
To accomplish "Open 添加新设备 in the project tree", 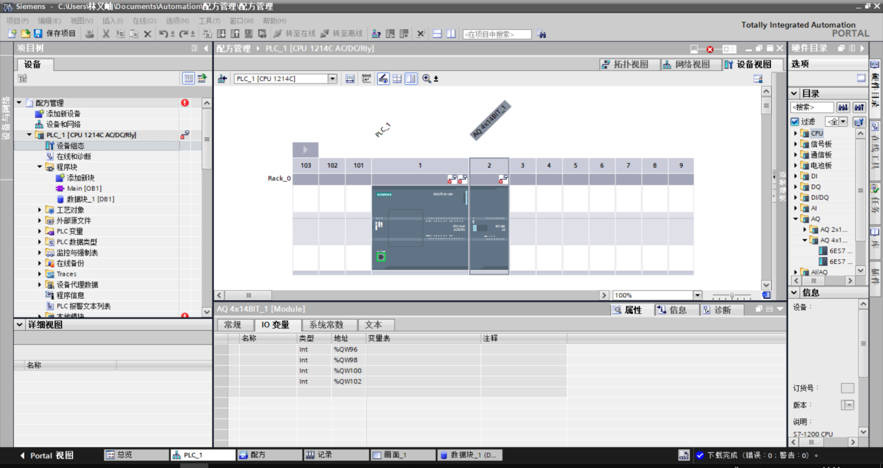I will tap(63, 114).
